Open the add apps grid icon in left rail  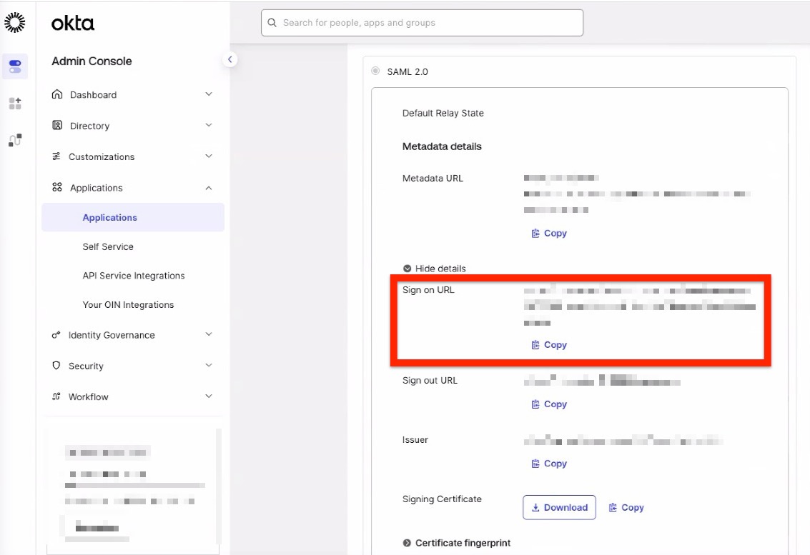point(15,104)
